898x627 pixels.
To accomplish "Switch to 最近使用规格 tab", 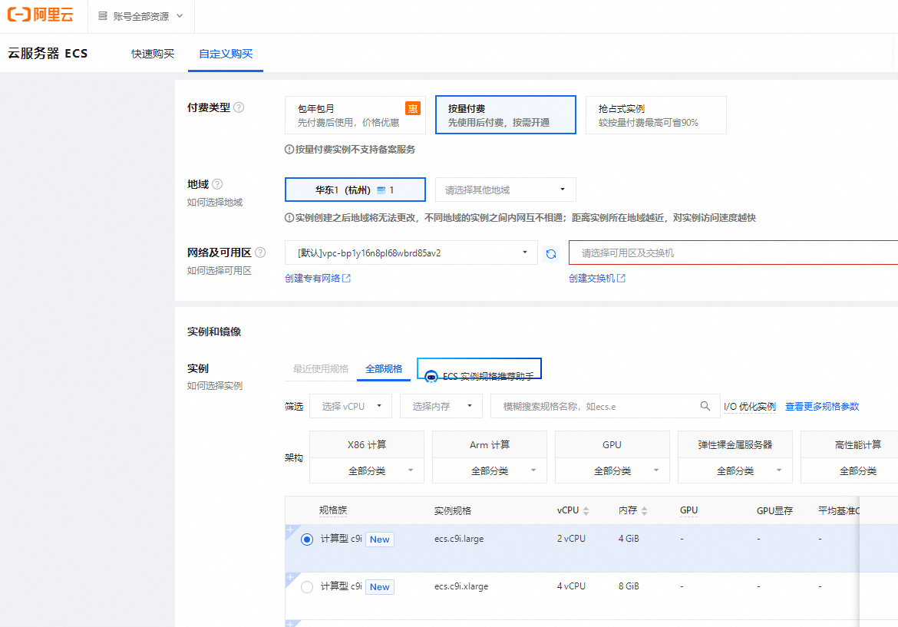I will pos(321,369).
